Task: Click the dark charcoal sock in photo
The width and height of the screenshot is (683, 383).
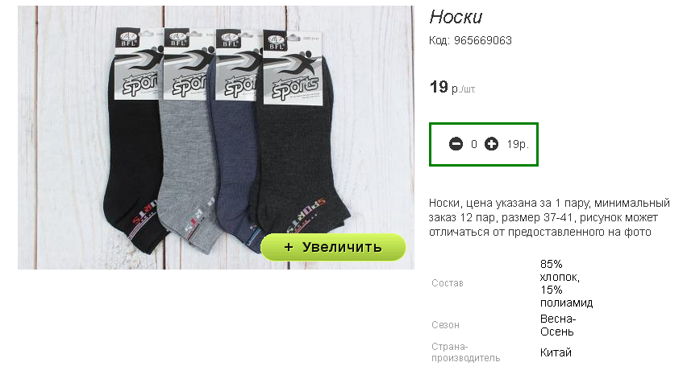Action: pos(296,165)
